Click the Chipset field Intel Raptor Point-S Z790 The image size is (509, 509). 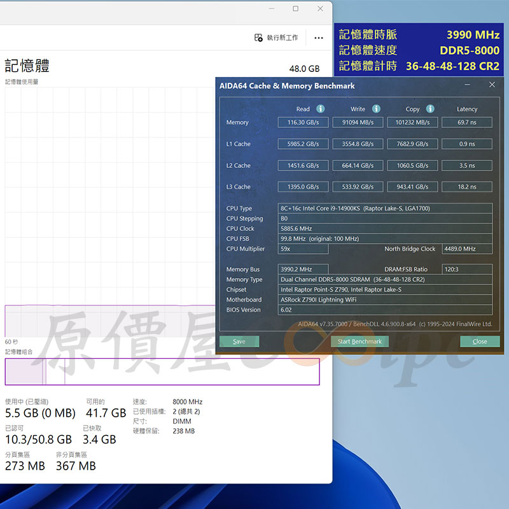(385, 289)
